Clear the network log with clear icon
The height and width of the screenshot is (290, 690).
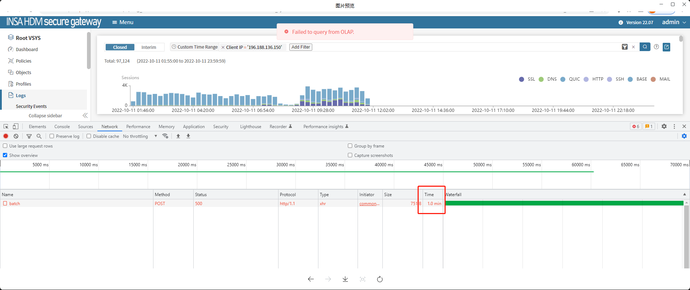tap(16, 136)
